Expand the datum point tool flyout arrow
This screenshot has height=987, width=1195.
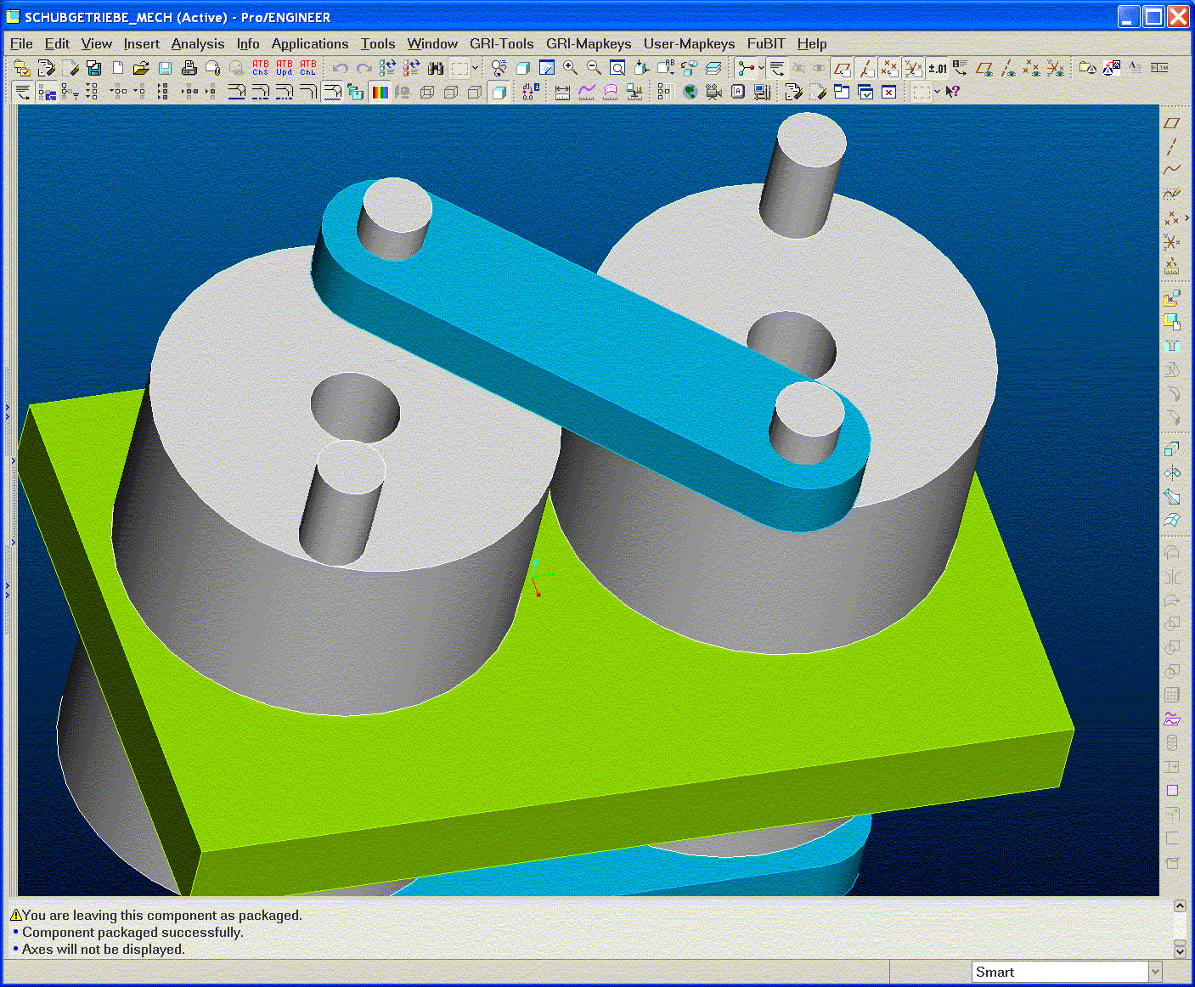[1187, 218]
